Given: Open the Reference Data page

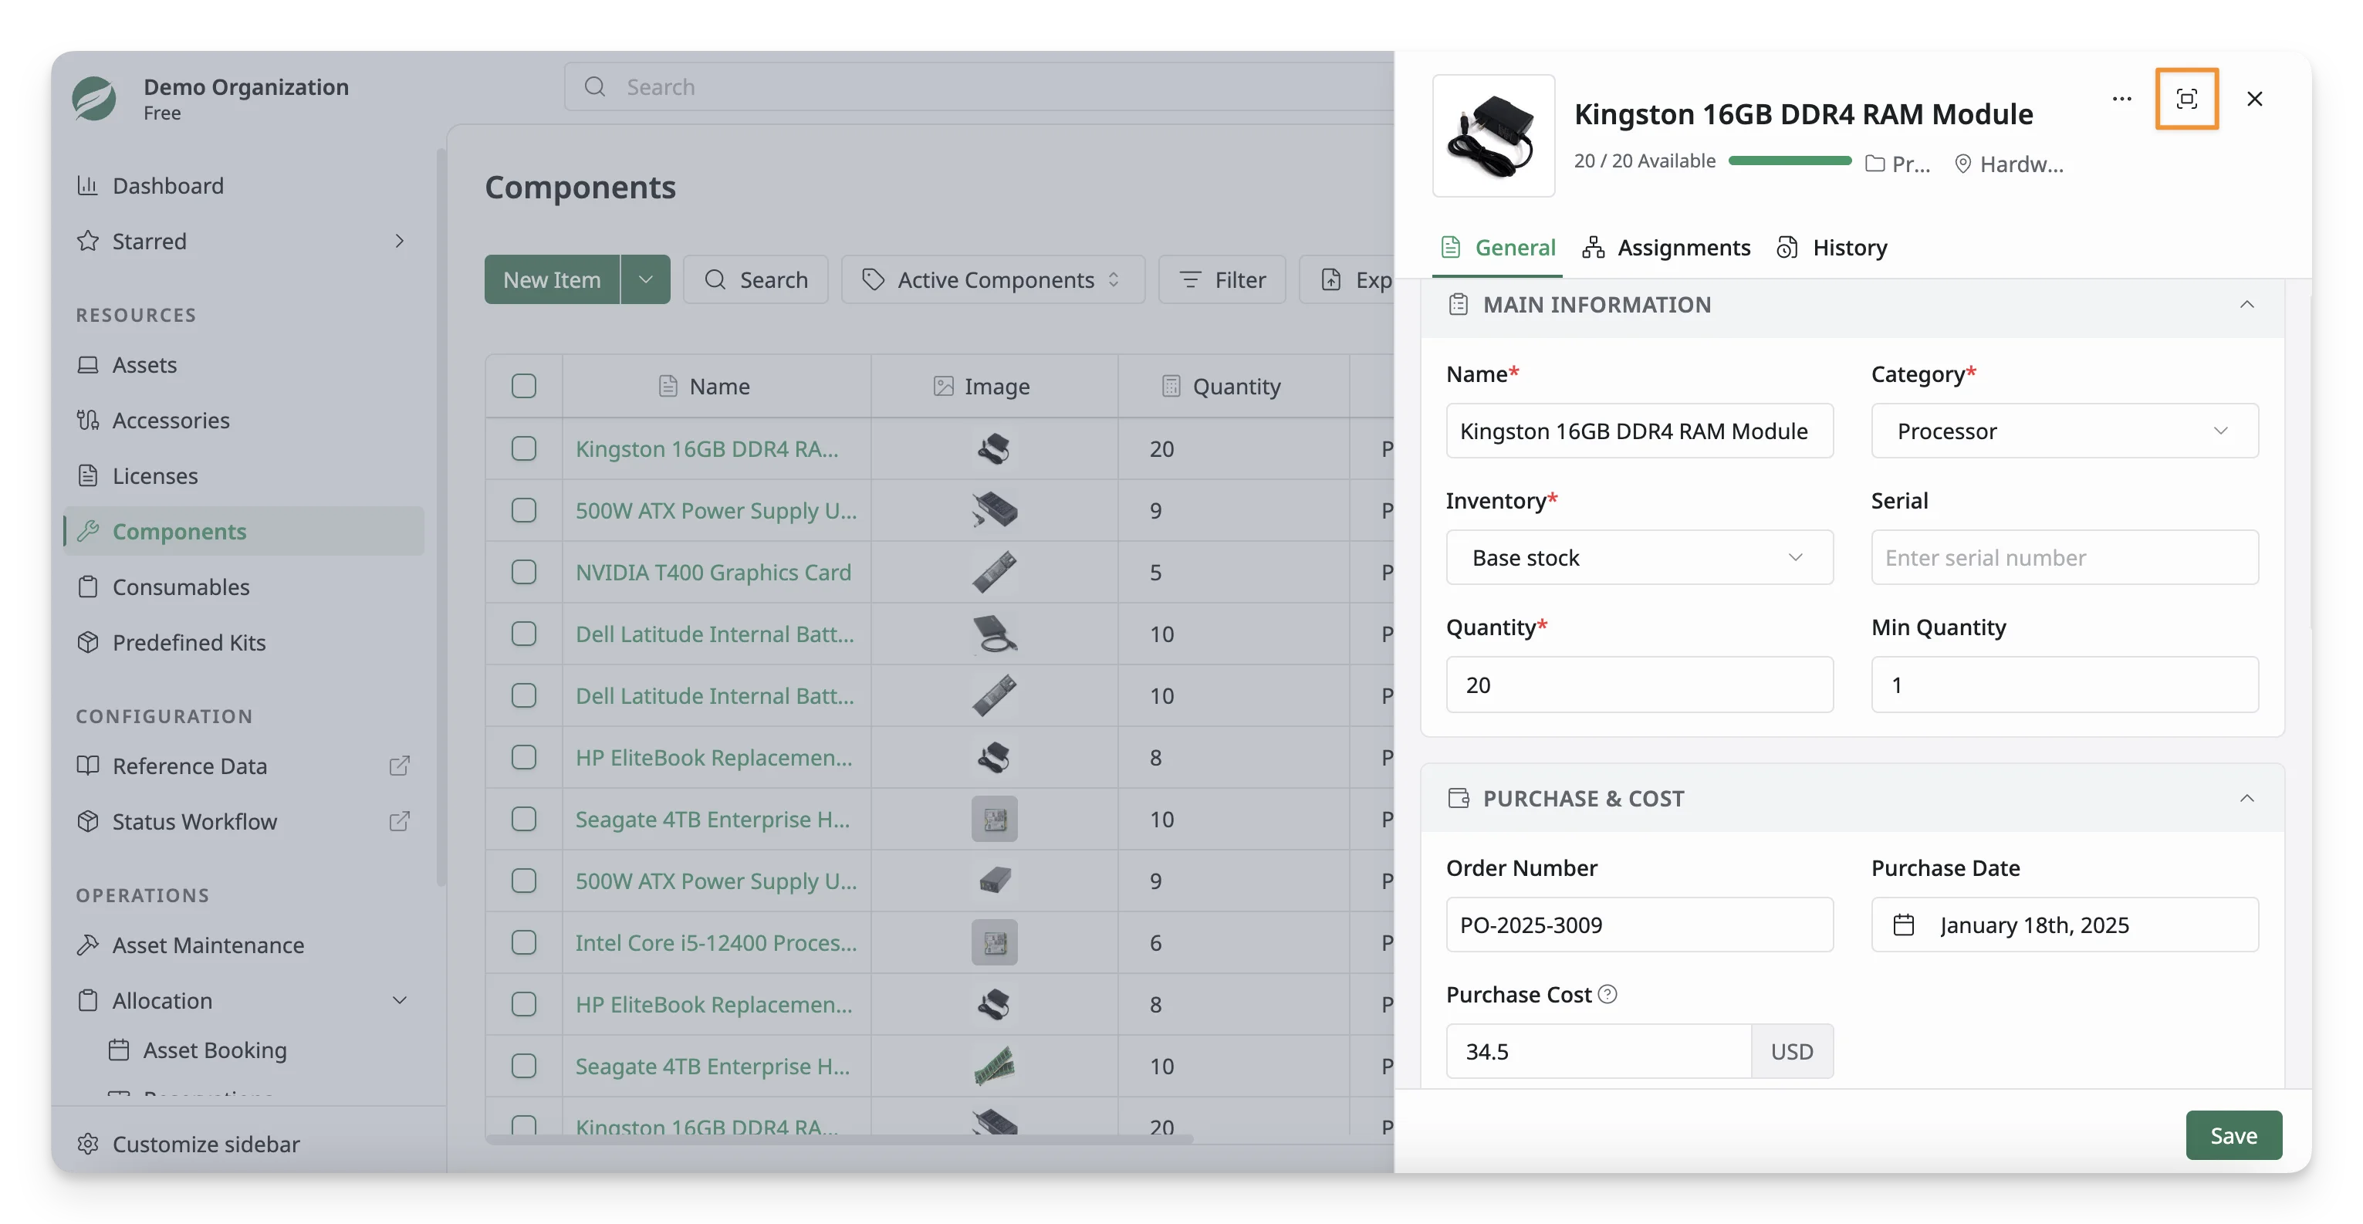Looking at the screenshot, I should 189,766.
